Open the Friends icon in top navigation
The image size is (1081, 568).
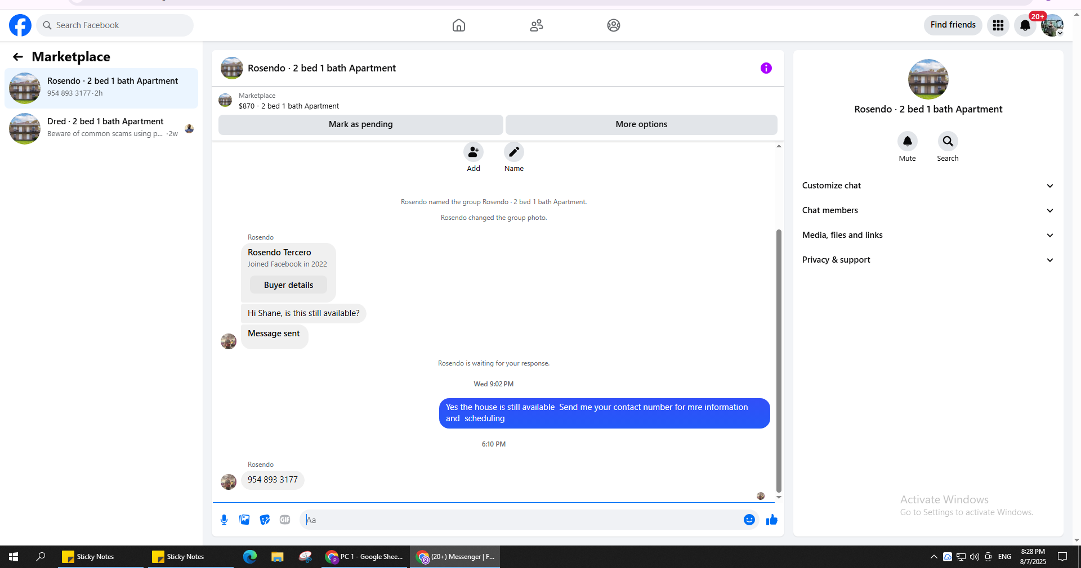coord(537,25)
